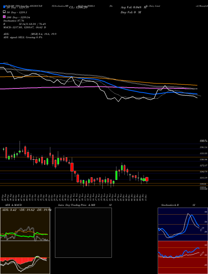208x274 pixels.
Task: Click the 'SI 14/3: 63.58 / 76.49' reading
Action: click(x=32, y=24)
